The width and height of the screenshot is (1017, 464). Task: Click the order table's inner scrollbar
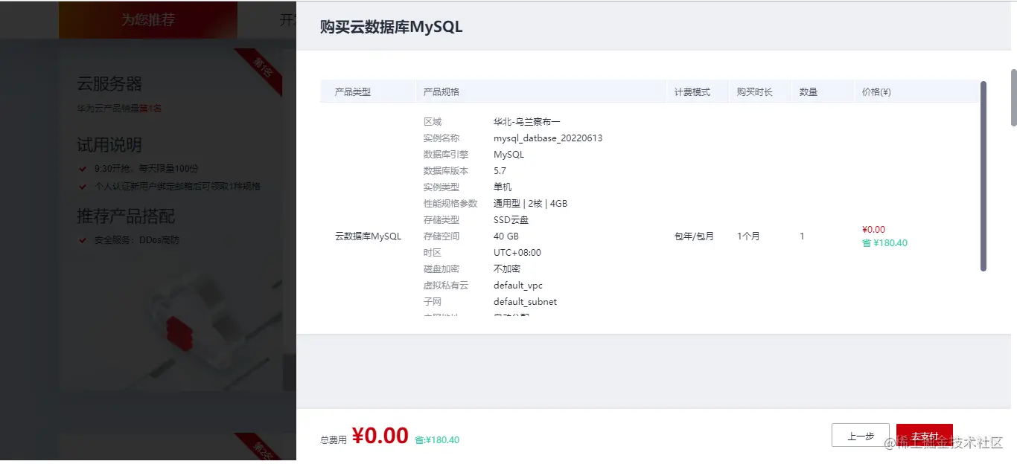point(983,176)
